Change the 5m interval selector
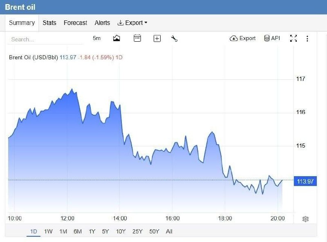 96,38
